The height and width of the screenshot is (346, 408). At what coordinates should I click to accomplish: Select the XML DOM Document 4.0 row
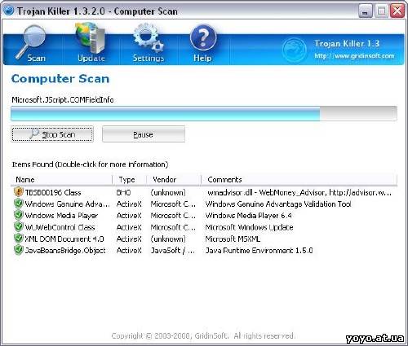[x=204, y=239]
